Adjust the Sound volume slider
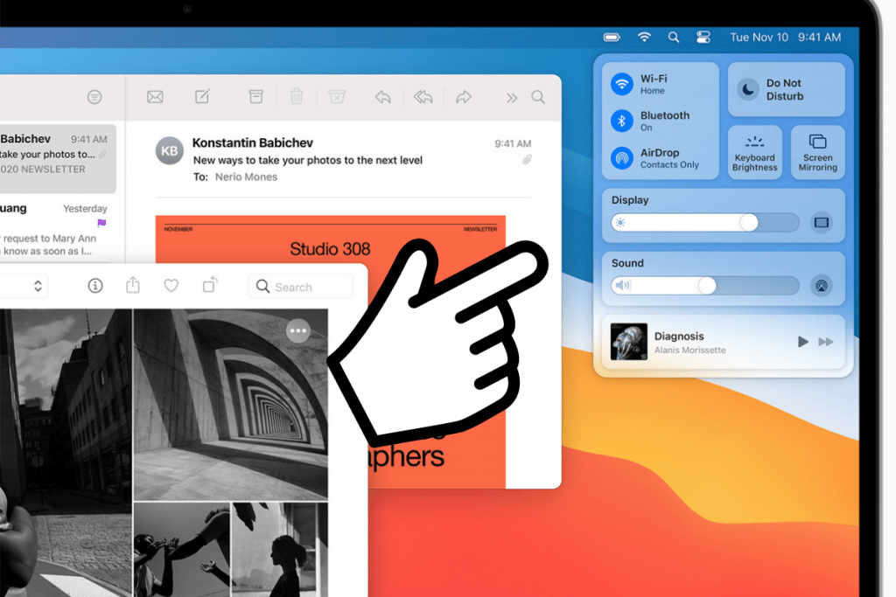 click(705, 285)
